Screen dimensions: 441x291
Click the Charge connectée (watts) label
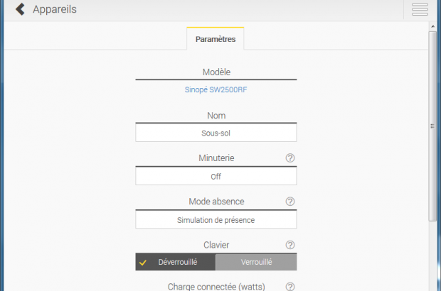coord(216,287)
